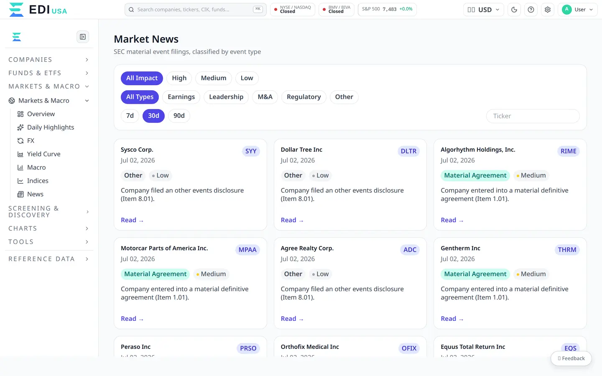
Task: Read the Gentherm Inc filing
Action: (452, 319)
